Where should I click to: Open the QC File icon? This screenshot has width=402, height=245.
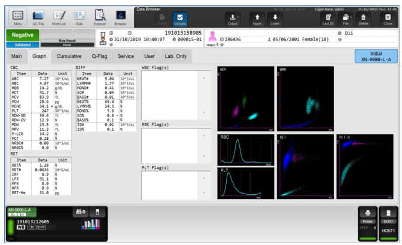point(38,18)
